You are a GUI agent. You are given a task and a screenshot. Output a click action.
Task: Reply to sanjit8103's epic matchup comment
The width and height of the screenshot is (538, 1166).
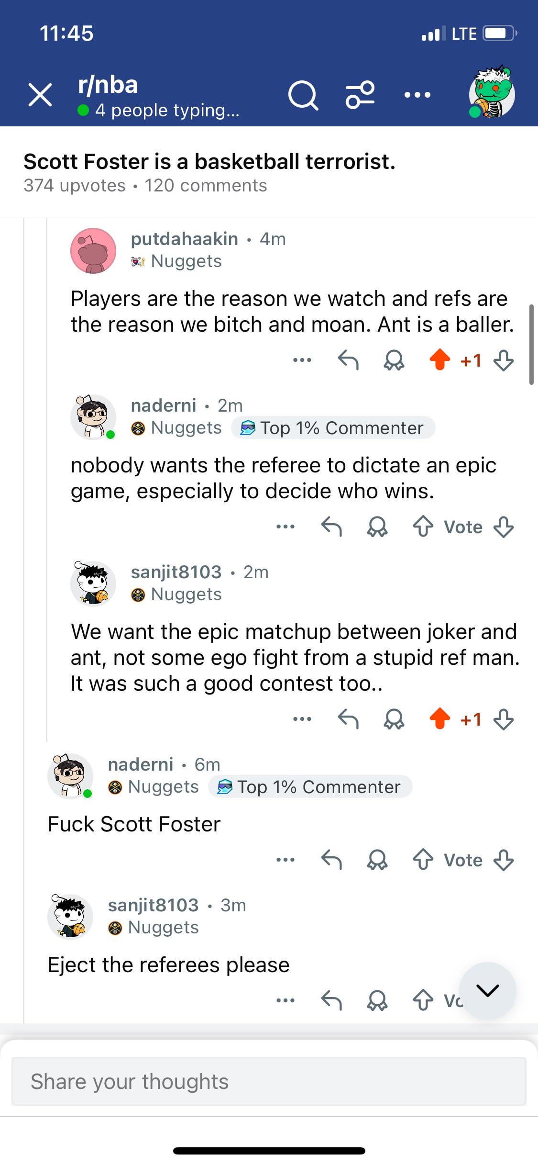[348, 718]
